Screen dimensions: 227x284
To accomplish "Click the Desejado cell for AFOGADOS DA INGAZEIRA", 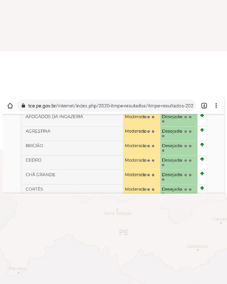I will 179,120.
